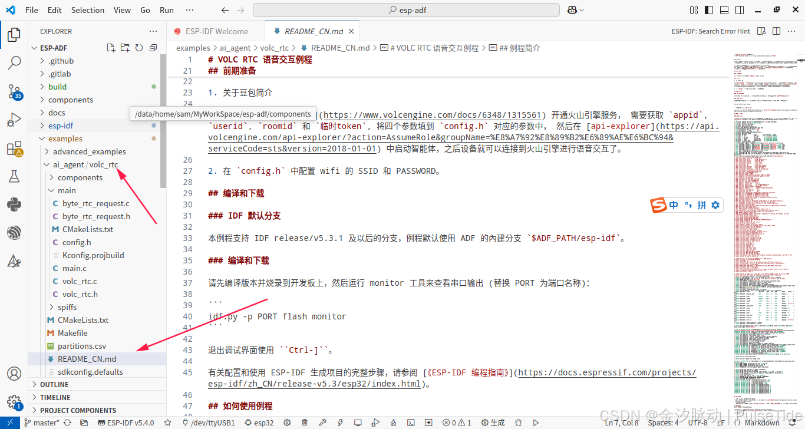Click star icon next to ESP-IDF v5.4.0

167,423
